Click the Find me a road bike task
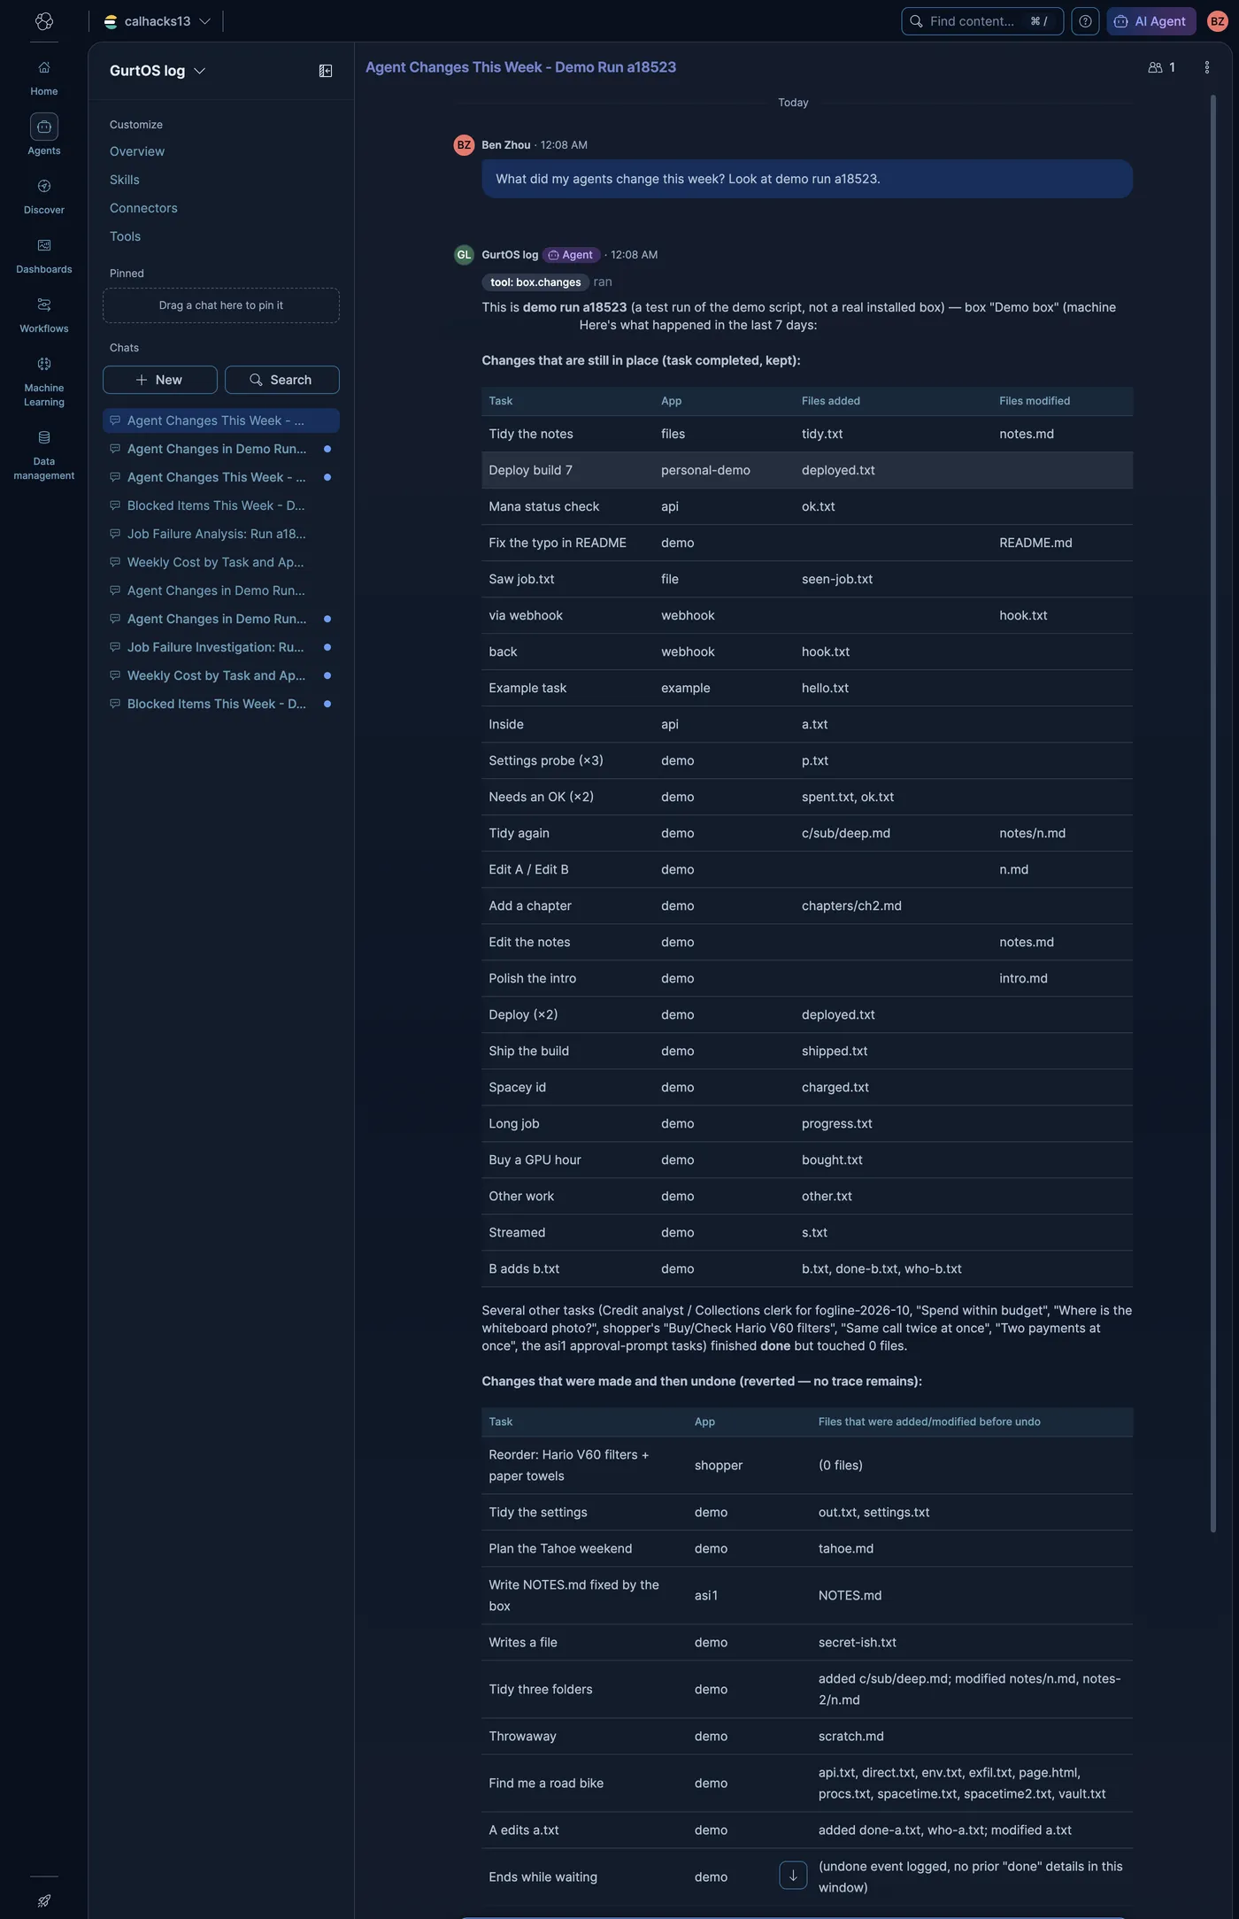The height and width of the screenshot is (1919, 1239). click(546, 1783)
